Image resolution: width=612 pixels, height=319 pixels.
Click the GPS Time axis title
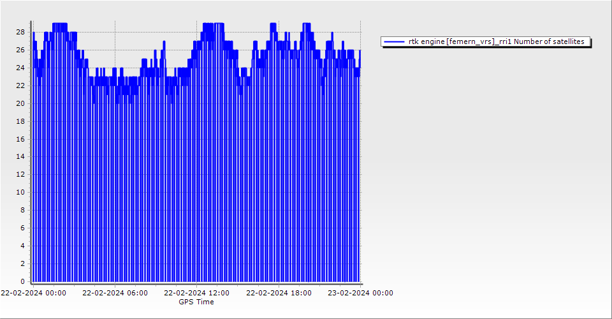pyautogui.click(x=196, y=302)
